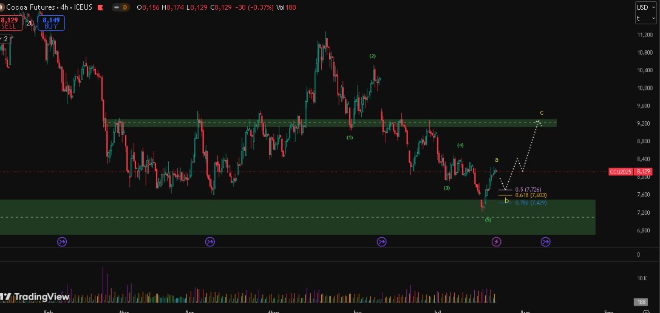Click the CCU2025 contract price label
The height and width of the screenshot is (313, 660).
click(x=622, y=172)
